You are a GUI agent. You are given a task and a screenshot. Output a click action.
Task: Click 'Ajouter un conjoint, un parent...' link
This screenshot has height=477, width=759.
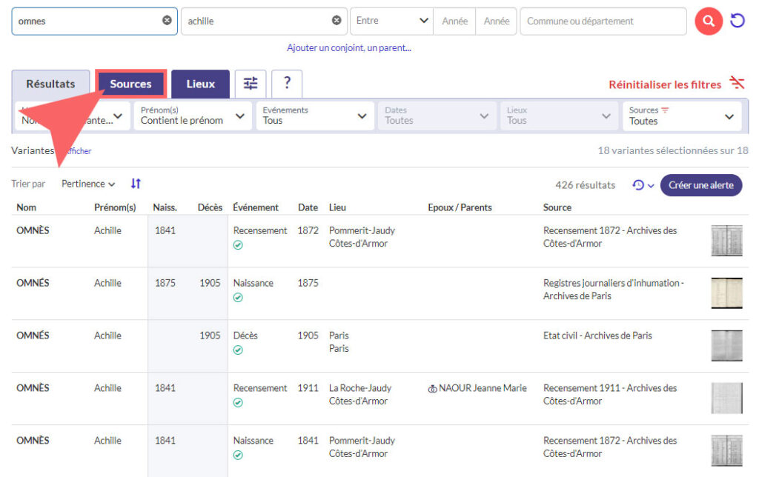click(x=348, y=48)
